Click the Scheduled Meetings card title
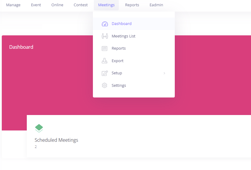The height and width of the screenshot is (170, 251). [56, 140]
